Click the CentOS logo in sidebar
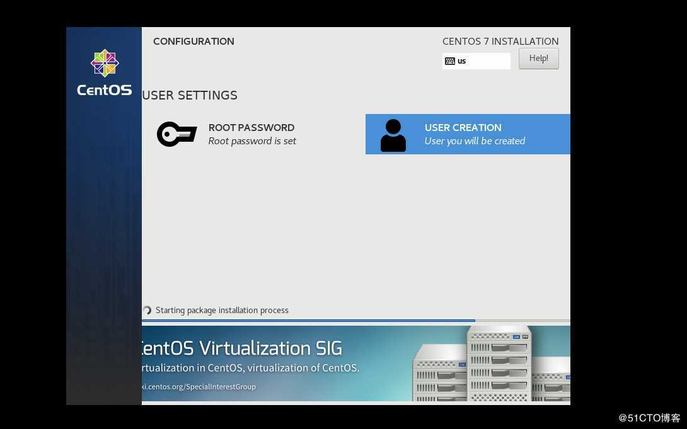 (104, 72)
